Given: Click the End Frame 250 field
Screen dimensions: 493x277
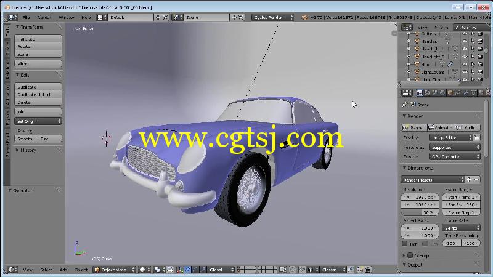Looking at the screenshot, I should coord(461,204).
